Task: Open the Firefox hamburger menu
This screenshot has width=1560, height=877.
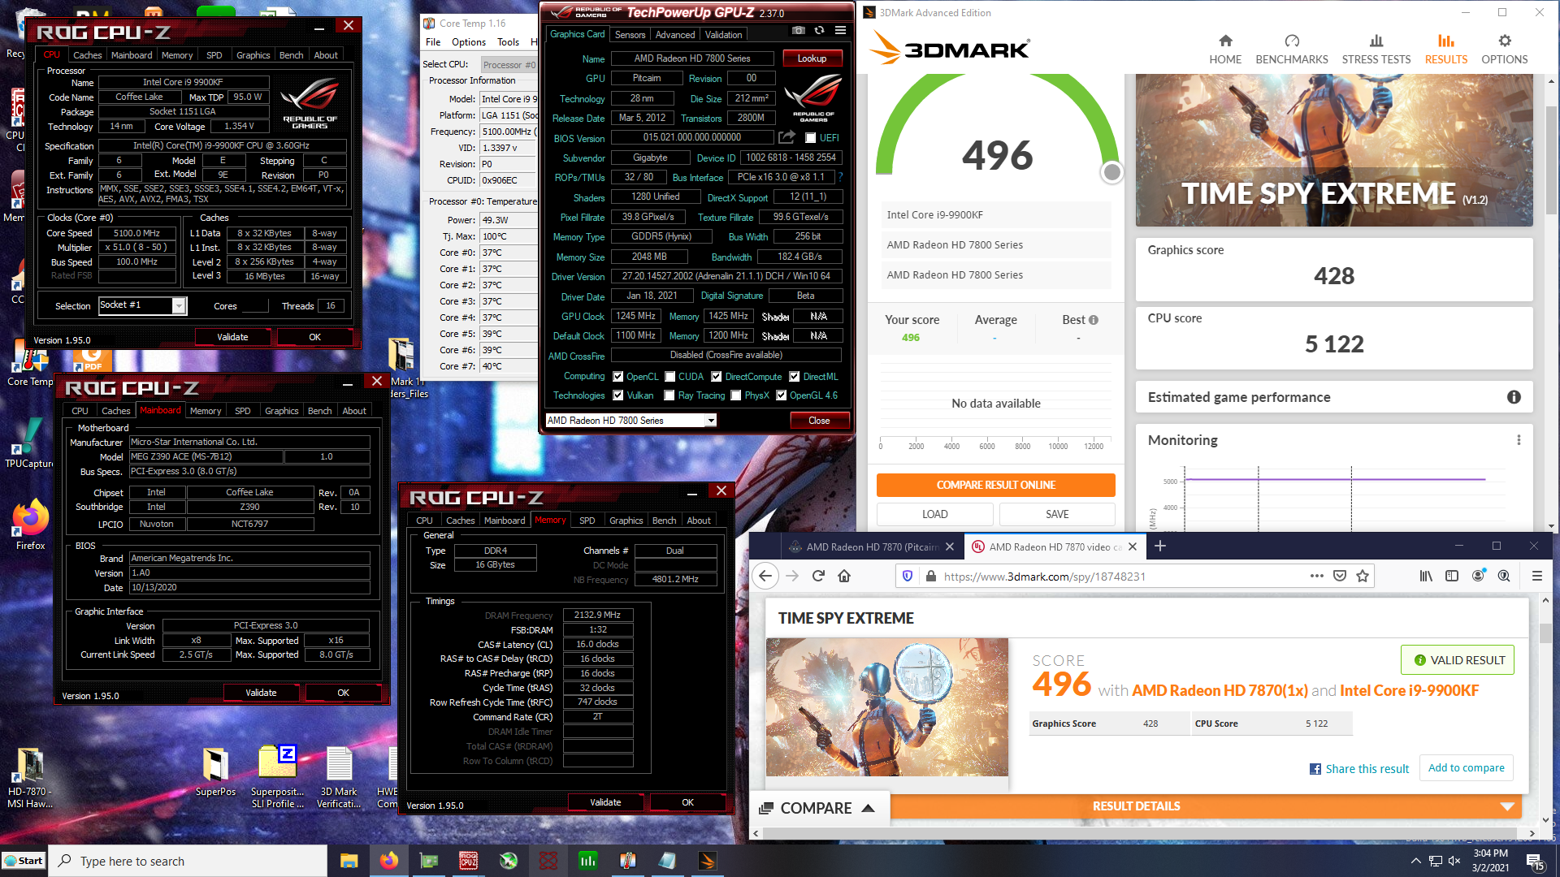Action: coord(1536,576)
